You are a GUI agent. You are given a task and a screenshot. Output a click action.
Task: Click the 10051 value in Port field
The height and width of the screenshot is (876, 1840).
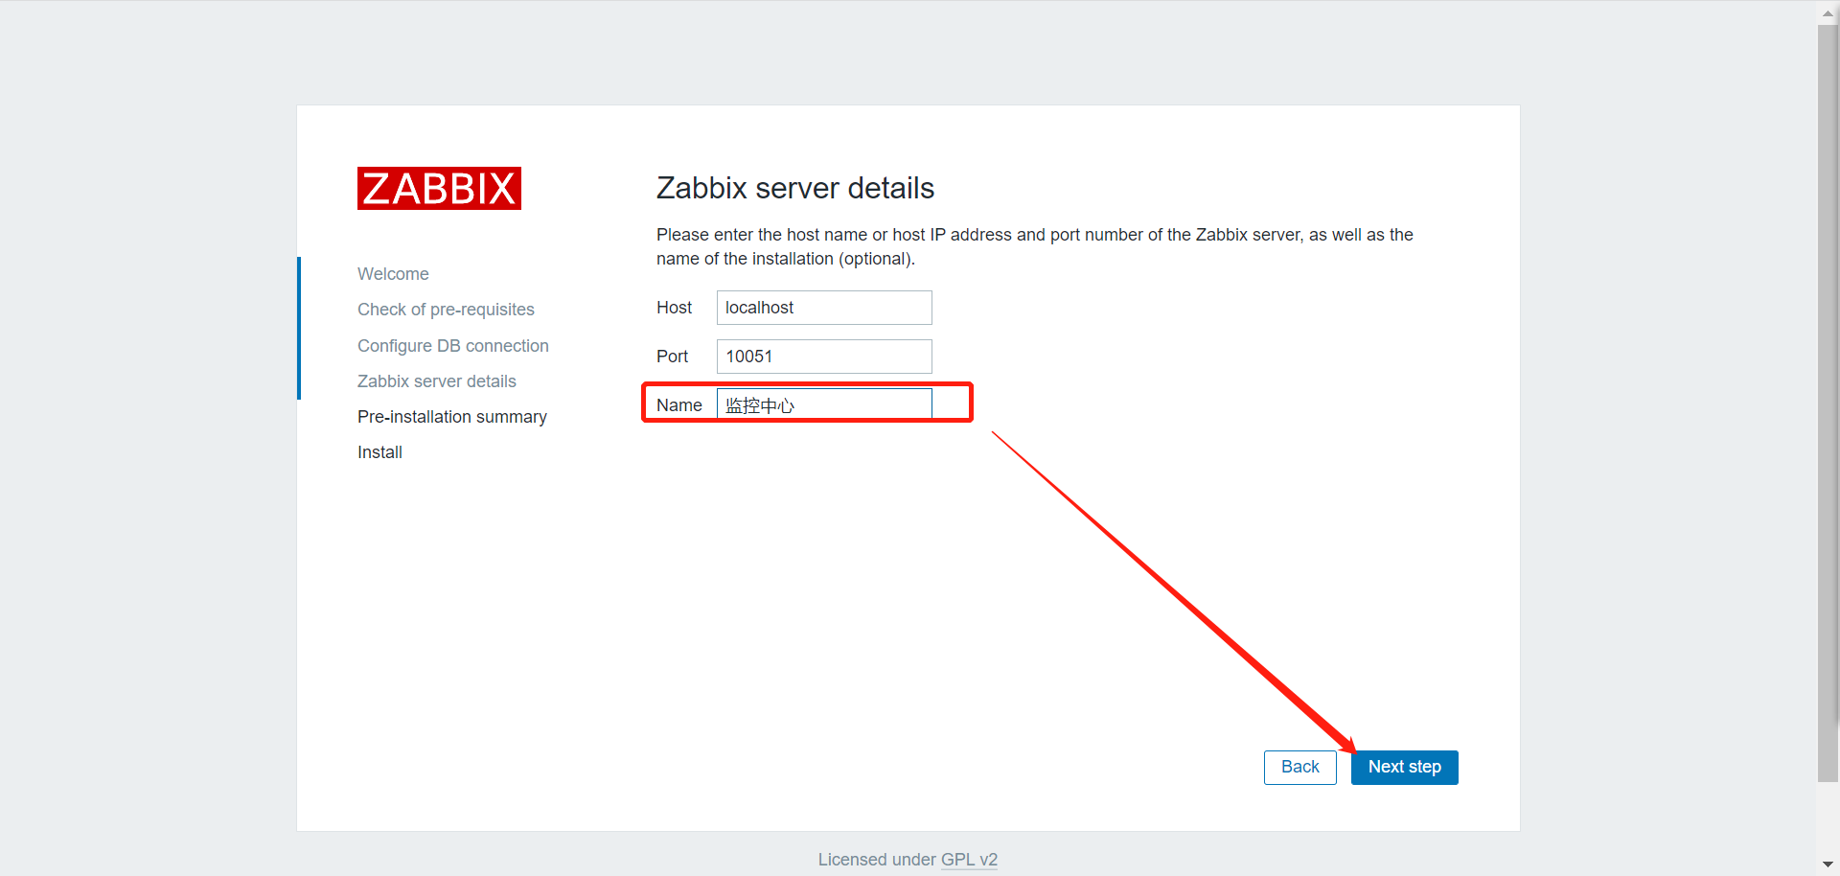(x=748, y=356)
